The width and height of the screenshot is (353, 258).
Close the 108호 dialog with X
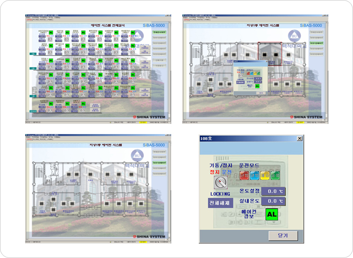pyautogui.click(x=299, y=138)
